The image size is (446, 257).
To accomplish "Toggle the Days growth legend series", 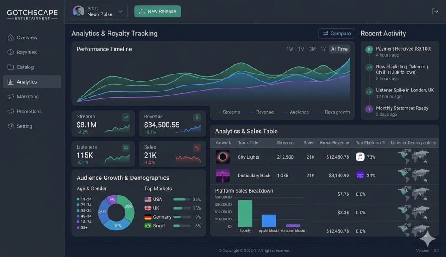I will click(x=334, y=112).
